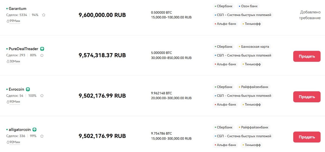Click the Озон банк payment tag
The width and height of the screenshot is (325, 152).
pyautogui.click(x=249, y=6)
